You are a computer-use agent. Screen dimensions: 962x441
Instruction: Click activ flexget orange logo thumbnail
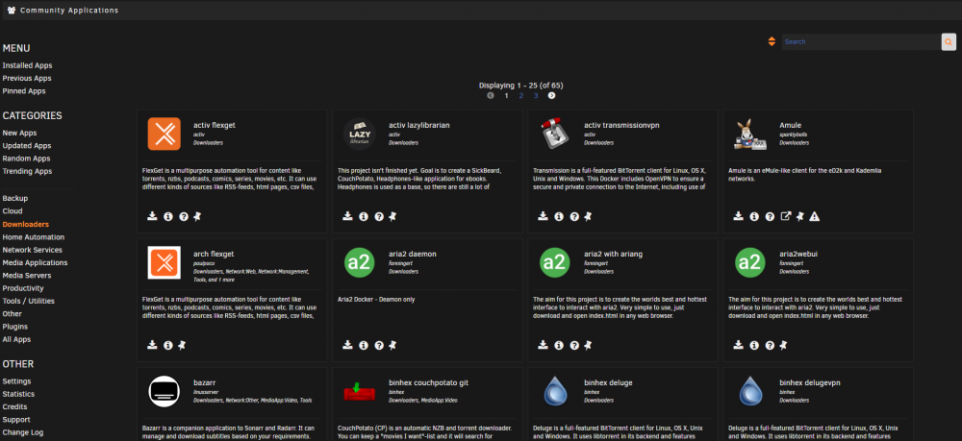[x=164, y=134]
